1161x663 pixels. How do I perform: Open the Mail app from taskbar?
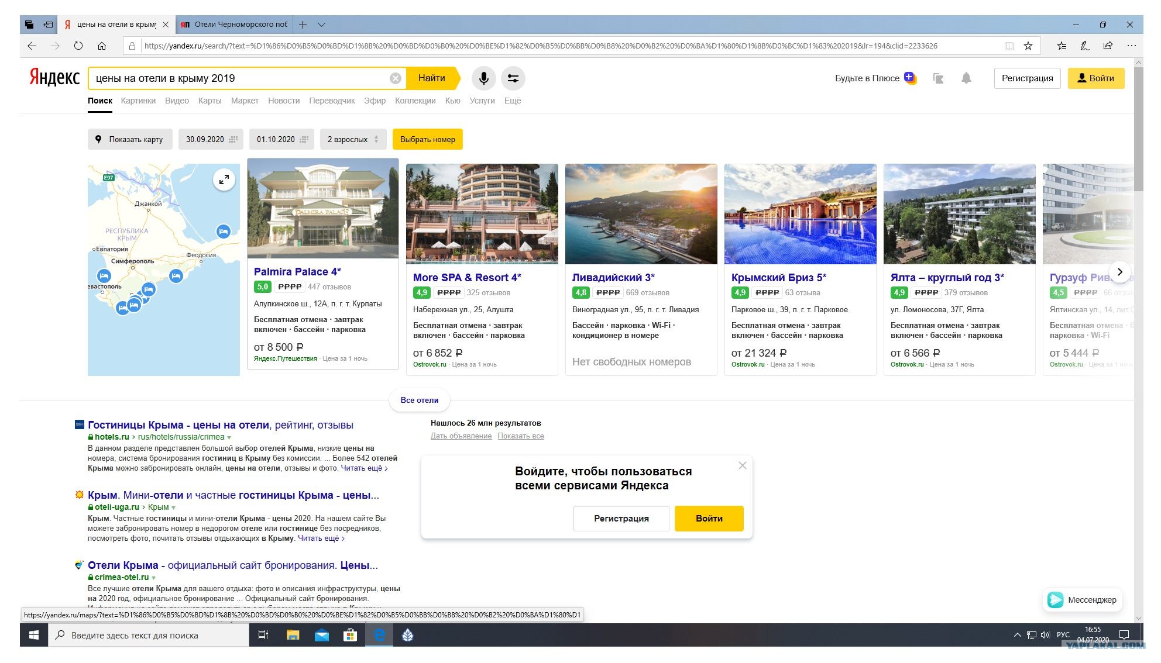[321, 635]
